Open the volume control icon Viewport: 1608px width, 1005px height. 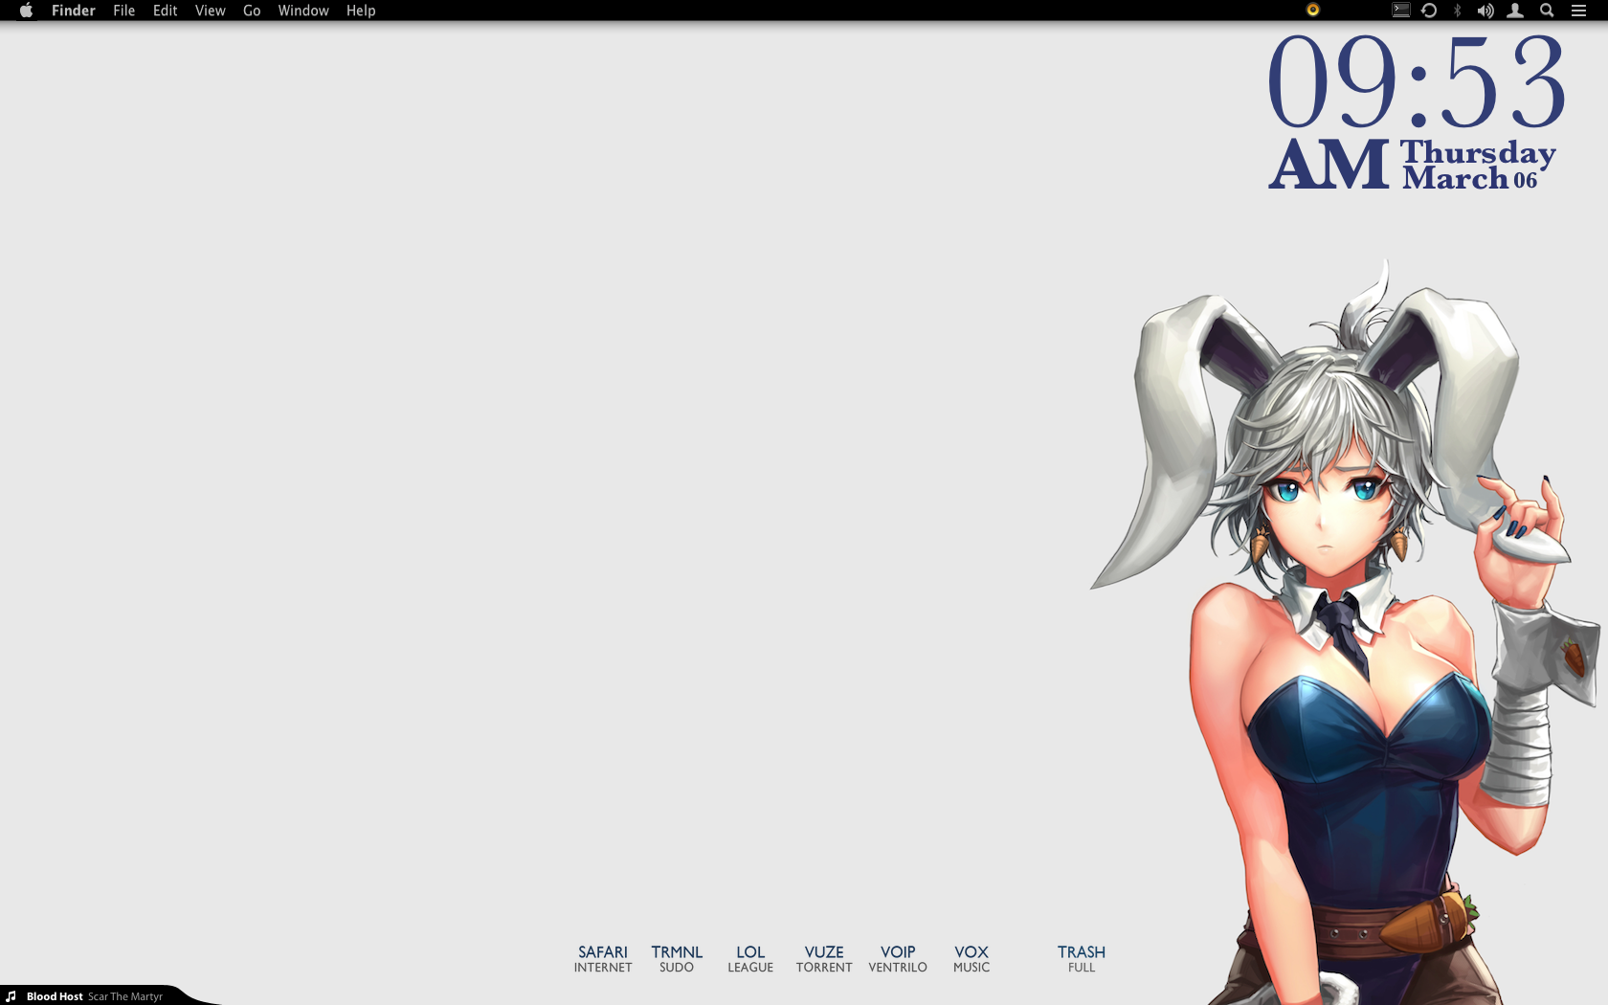tap(1485, 11)
